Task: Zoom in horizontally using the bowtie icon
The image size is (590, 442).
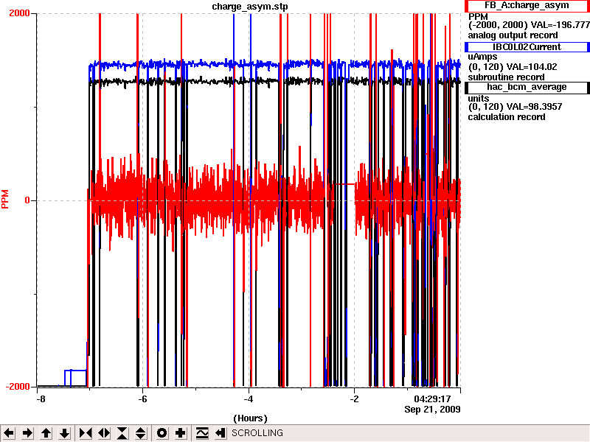Action: click(86, 433)
